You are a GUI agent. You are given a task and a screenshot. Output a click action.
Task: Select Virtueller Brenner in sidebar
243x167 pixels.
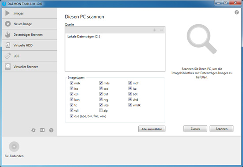[30, 67]
